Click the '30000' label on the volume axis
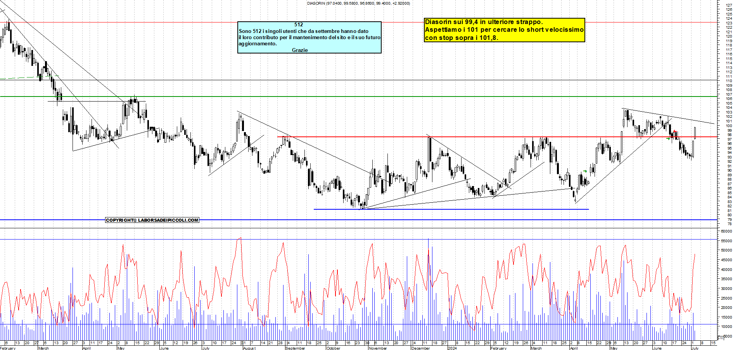Image resolution: width=733 pixels, height=350 pixels. (726, 288)
